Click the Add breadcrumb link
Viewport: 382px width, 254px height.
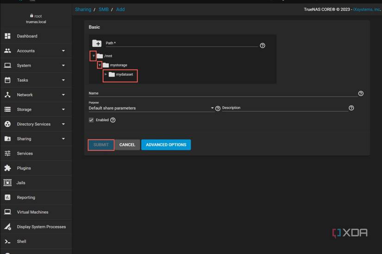pyautogui.click(x=120, y=10)
